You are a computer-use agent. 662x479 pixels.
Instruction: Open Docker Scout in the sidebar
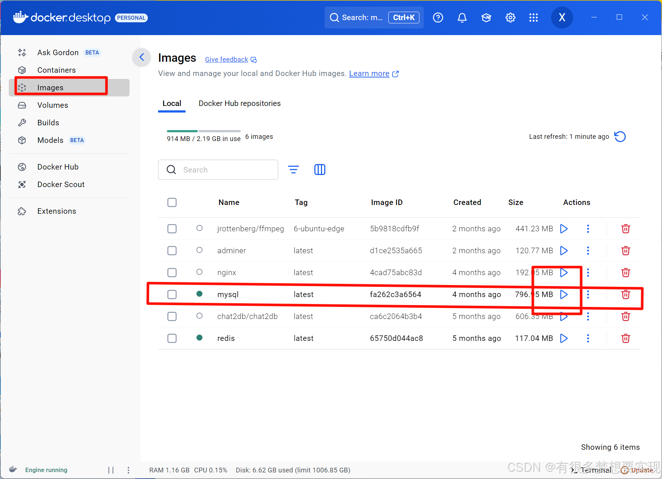click(x=69, y=185)
